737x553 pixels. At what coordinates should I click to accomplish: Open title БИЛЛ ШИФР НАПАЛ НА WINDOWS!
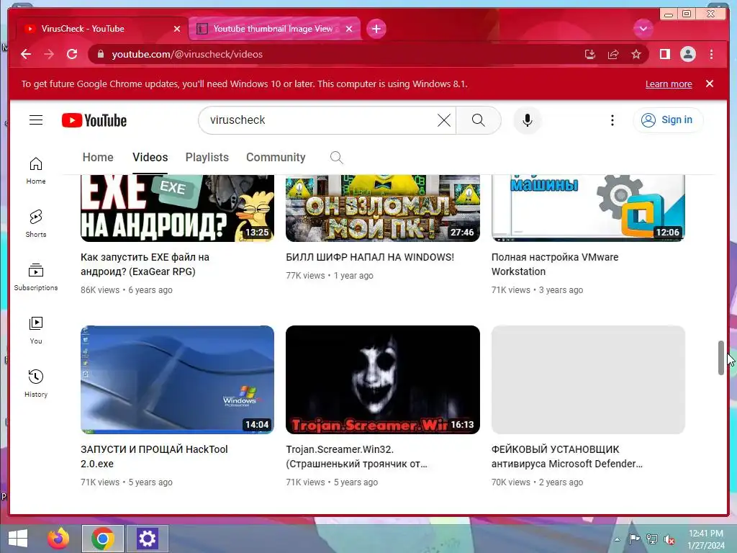click(370, 257)
